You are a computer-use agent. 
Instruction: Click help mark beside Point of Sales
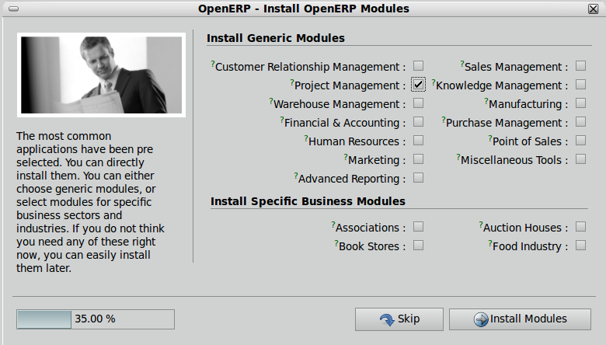pos(490,138)
